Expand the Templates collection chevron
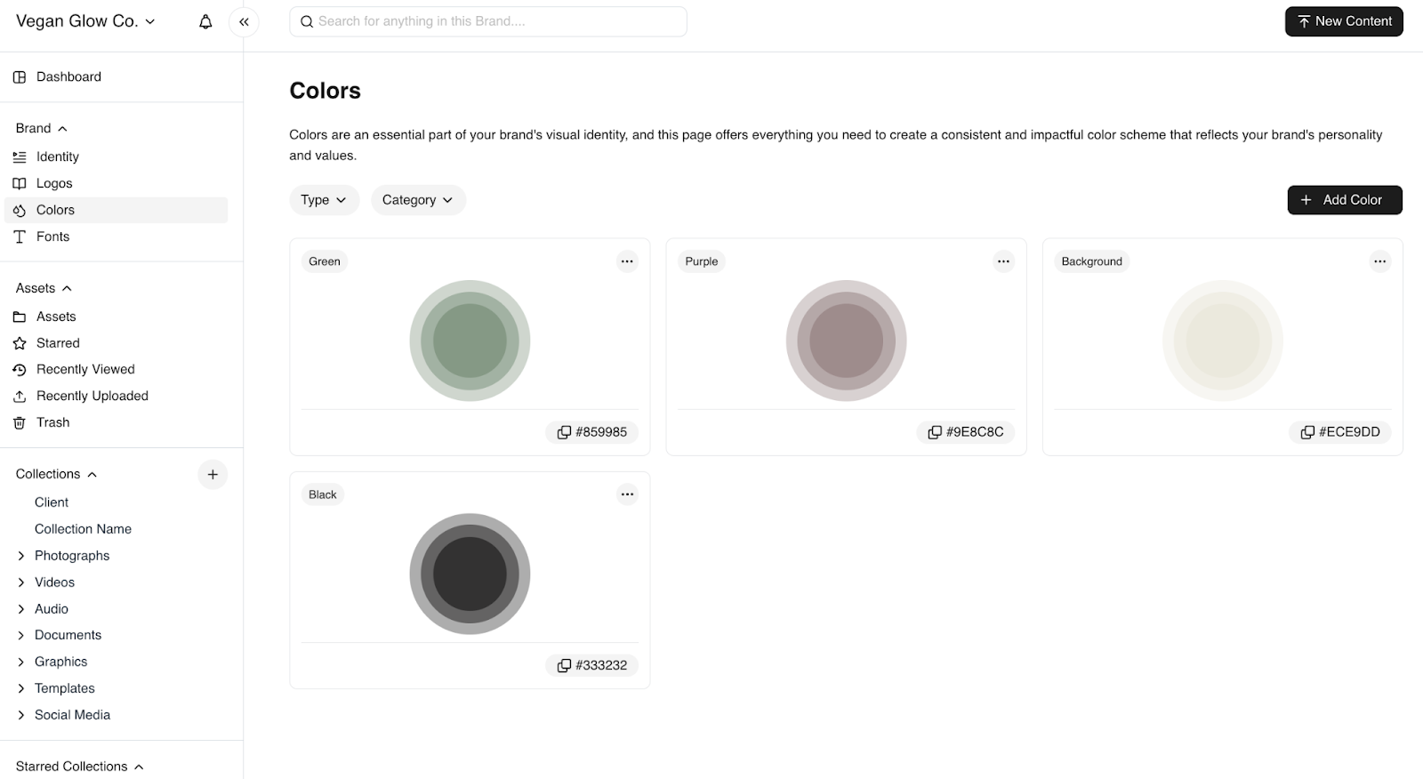The width and height of the screenshot is (1423, 779). [x=21, y=688]
